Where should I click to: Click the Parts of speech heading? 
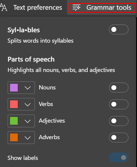pos(31,59)
